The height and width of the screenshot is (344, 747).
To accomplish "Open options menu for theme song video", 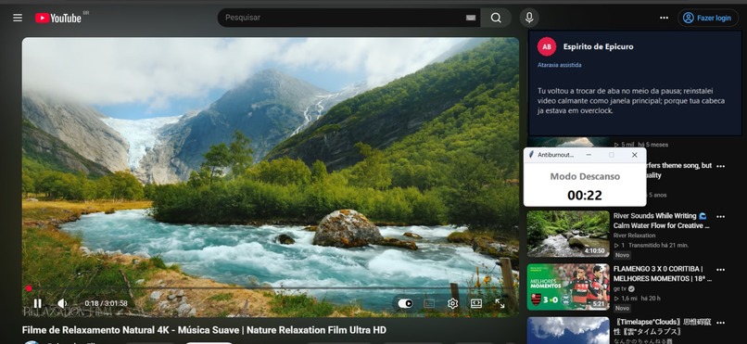I will [720, 166].
